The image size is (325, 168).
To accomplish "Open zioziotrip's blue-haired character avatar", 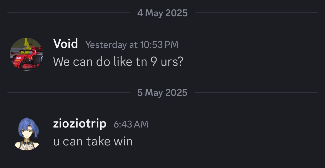I will pos(26,134).
